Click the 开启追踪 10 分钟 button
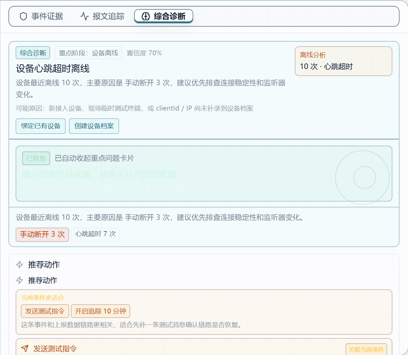408x355 pixels. tap(101, 311)
